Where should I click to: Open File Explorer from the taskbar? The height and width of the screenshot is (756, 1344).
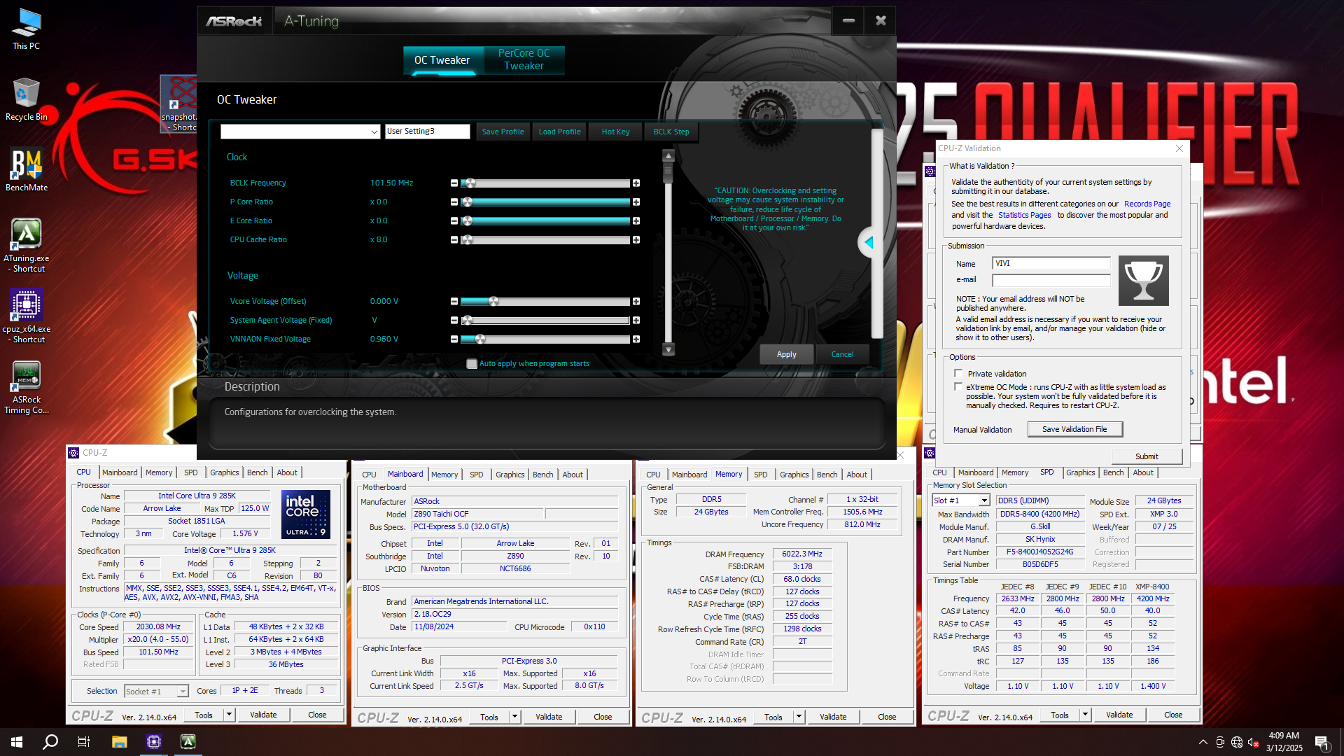point(119,742)
